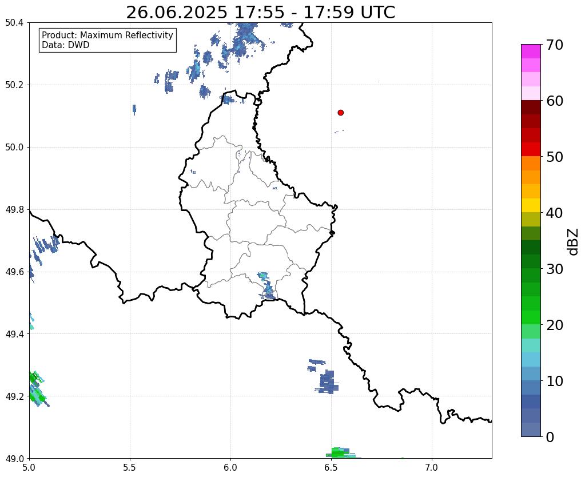Click the dBZ colorbar axis label

[x=574, y=241]
